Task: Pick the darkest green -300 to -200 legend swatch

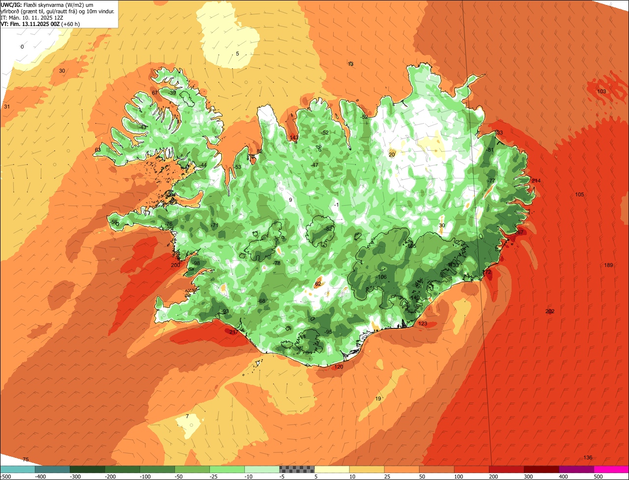Action: (87, 469)
